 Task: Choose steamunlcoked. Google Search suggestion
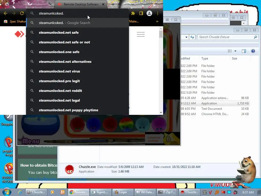click(x=77, y=23)
